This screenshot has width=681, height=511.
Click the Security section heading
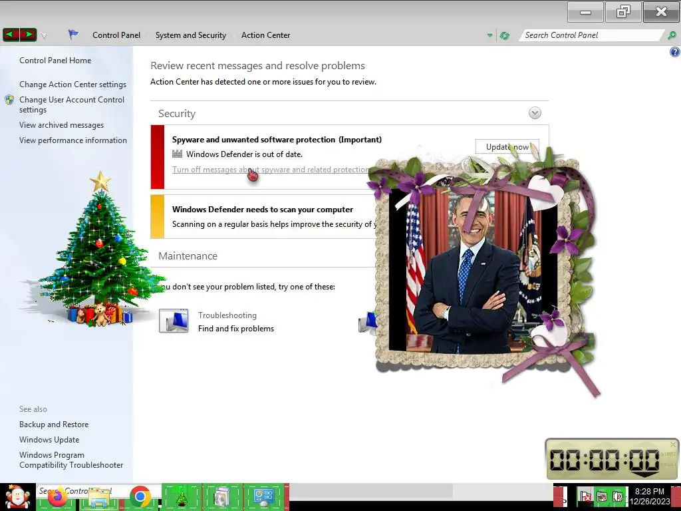[177, 113]
